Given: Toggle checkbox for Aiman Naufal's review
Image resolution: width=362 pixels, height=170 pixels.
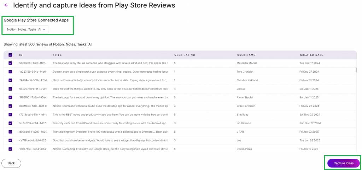Looking at the screenshot, I should click(10, 97).
